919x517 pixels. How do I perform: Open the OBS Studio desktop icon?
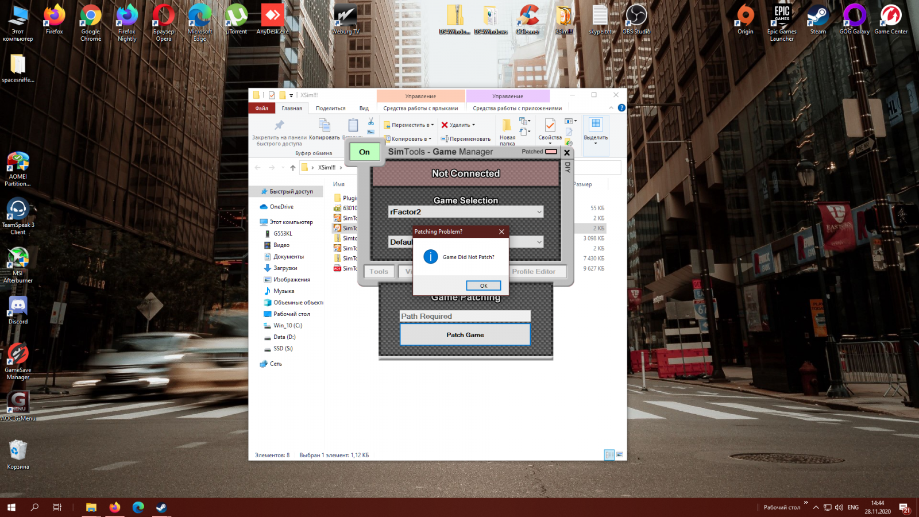(636, 20)
